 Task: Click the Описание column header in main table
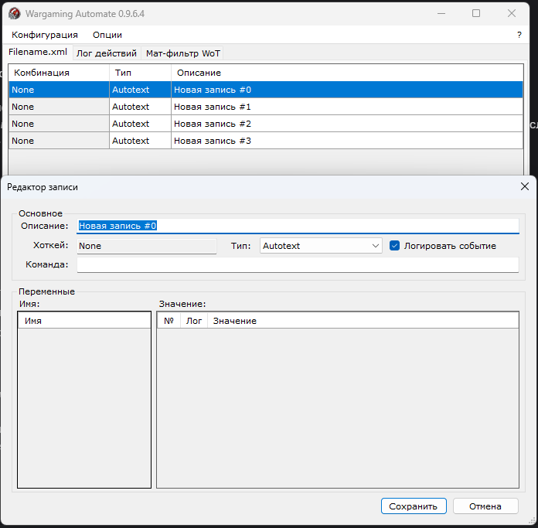(x=347, y=73)
